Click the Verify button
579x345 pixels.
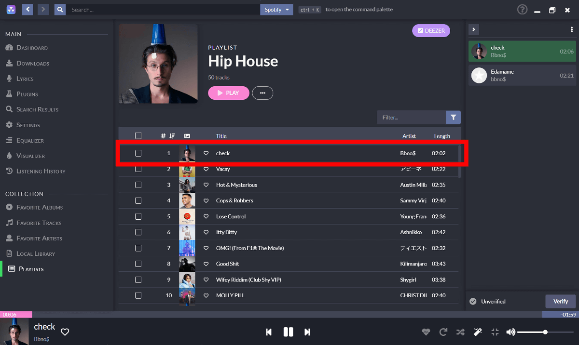click(x=561, y=302)
